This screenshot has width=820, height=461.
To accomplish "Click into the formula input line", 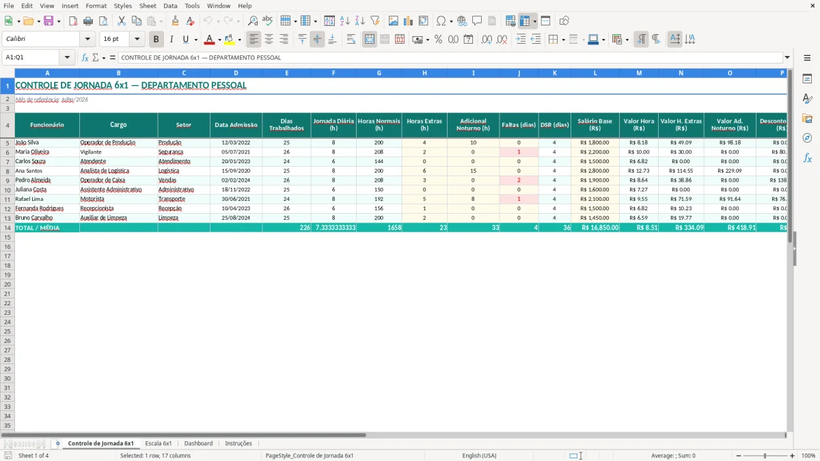I will point(450,57).
